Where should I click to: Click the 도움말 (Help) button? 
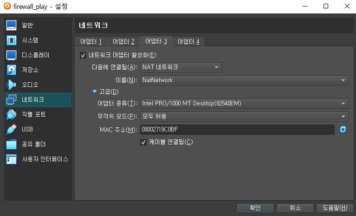[335, 208]
